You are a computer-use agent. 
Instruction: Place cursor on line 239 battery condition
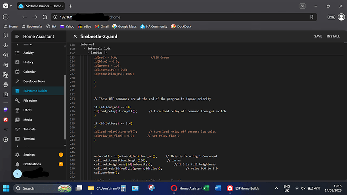(x=113, y=123)
